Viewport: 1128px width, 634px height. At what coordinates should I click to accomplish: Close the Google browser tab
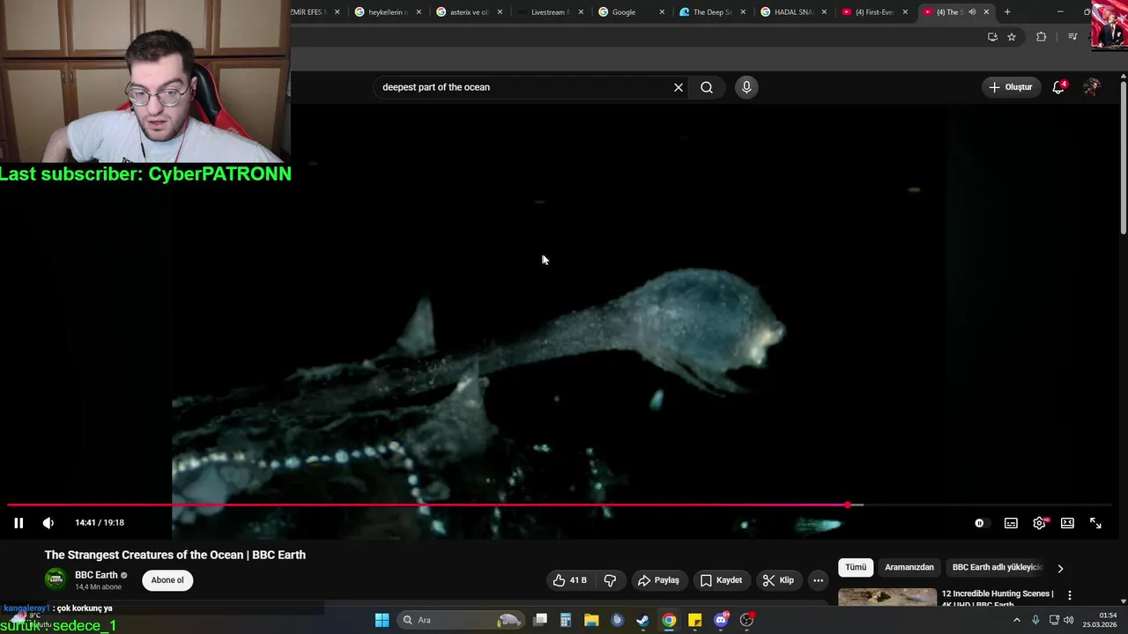tap(662, 12)
